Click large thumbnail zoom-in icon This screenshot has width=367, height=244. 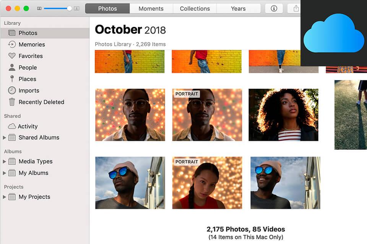tap(76, 8)
